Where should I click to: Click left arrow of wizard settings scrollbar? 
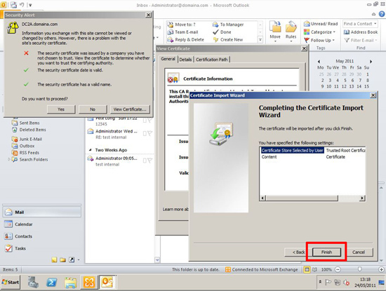click(x=262, y=198)
